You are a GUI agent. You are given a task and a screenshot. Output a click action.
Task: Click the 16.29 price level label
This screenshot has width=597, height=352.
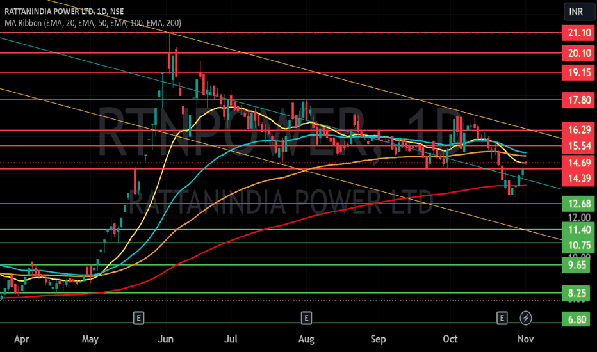tap(578, 130)
